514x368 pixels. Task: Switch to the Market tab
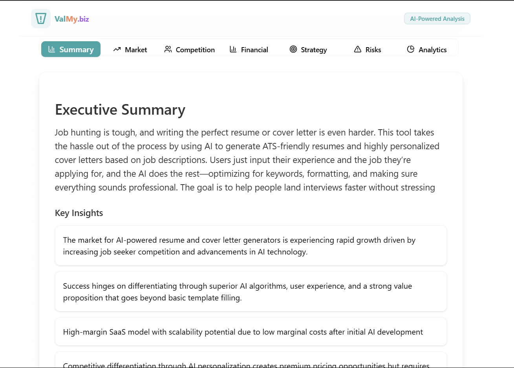pos(130,49)
